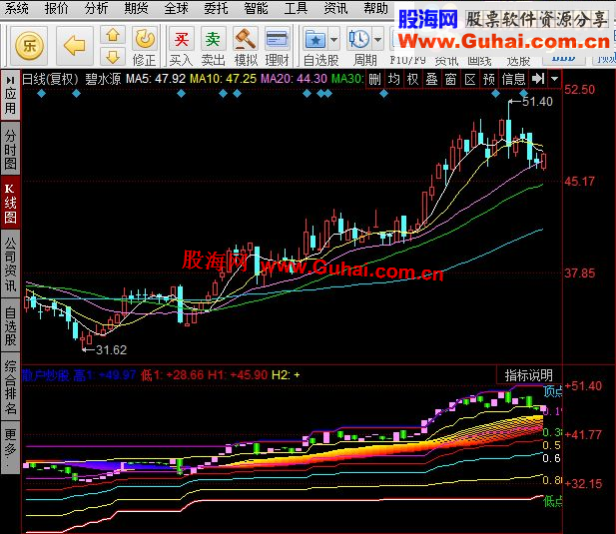Open the 帮助 menu
The width and height of the screenshot is (616, 534).
point(375,8)
